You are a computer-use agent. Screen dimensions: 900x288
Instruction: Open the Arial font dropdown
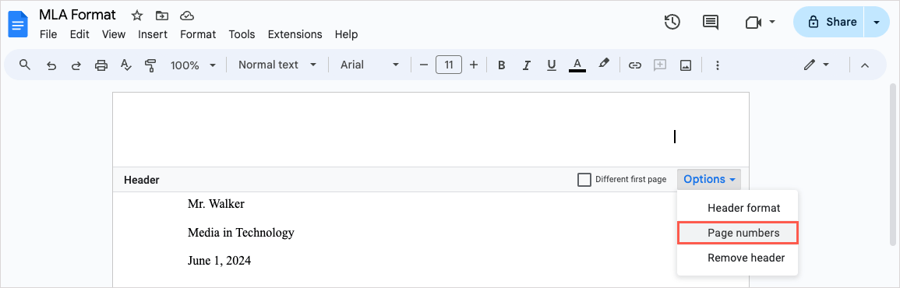point(369,65)
